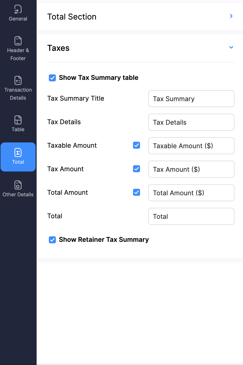
Task: Uncheck the Taxable Amount checkbox
Action: (x=136, y=145)
